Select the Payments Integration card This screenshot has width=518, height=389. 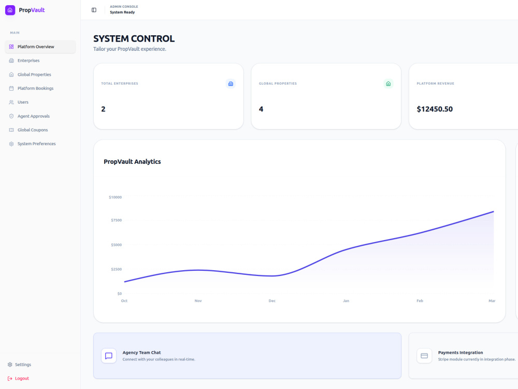click(x=463, y=356)
